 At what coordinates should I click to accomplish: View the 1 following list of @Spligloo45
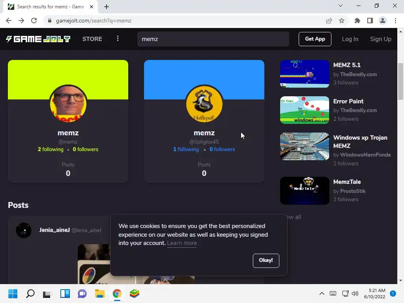186,149
